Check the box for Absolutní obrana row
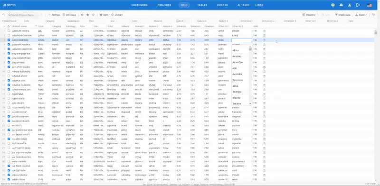This screenshot has height=186, width=380. click(9, 31)
